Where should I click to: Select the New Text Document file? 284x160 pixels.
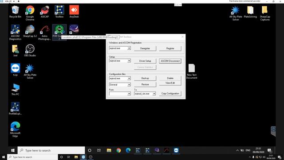pyautogui.click(x=192, y=71)
